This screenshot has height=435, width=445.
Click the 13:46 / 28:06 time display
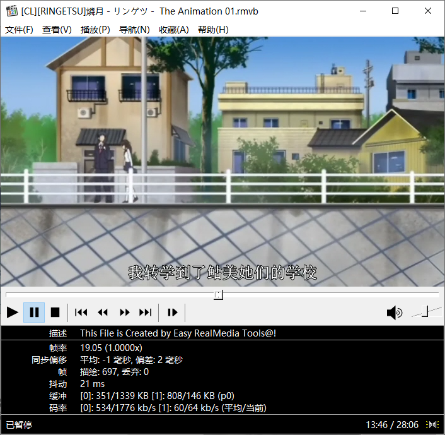pos(390,425)
